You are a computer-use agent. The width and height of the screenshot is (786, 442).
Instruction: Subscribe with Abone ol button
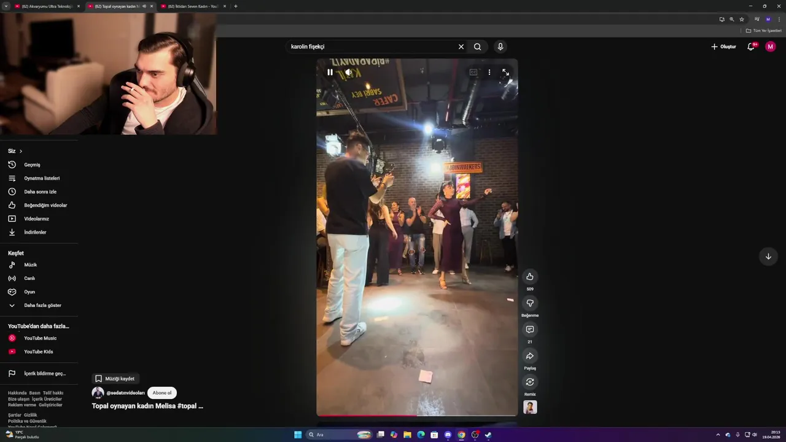[162, 393]
